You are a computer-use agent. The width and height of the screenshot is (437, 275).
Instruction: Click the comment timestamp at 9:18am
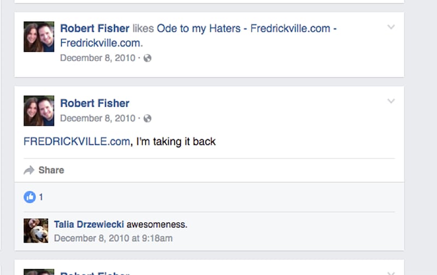[113, 238]
